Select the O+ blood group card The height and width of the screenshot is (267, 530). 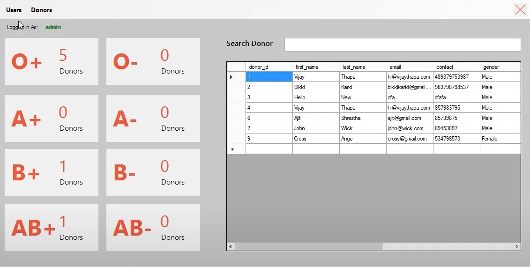(52, 61)
